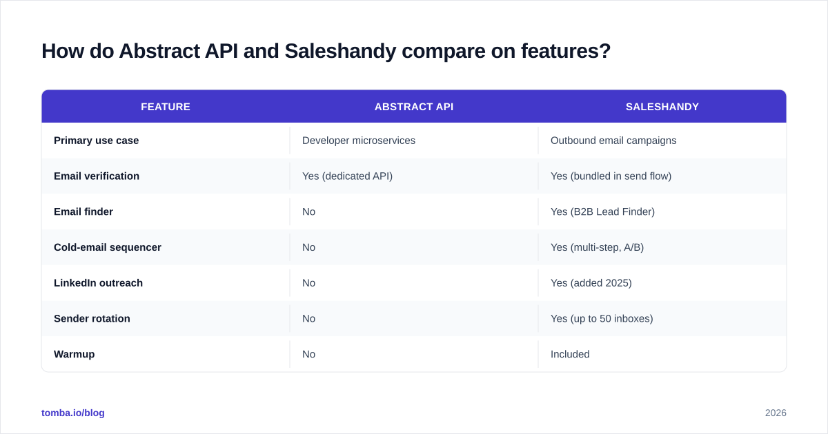Image resolution: width=828 pixels, height=434 pixels.
Task: Click the 2026 year label
Action: 776,413
